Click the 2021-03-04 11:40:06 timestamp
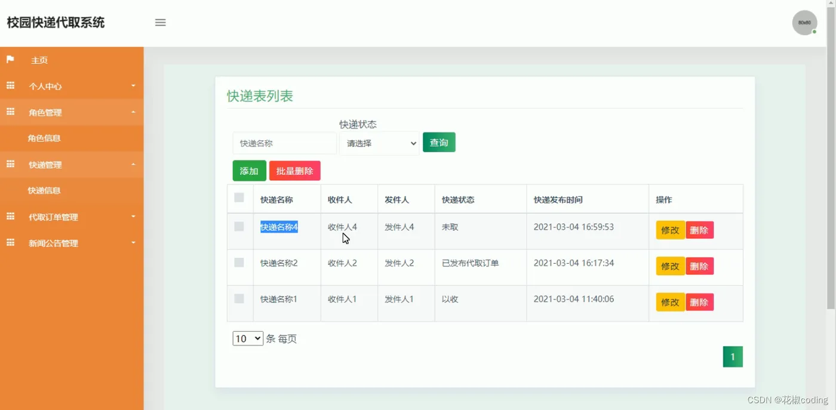The height and width of the screenshot is (410, 836). pos(574,299)
